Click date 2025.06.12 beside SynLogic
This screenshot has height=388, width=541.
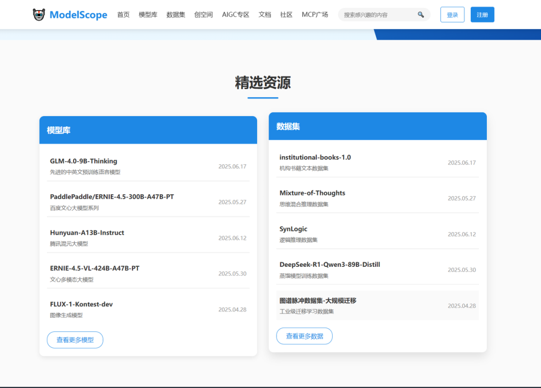pyautogui.click(x=462, y=234)
